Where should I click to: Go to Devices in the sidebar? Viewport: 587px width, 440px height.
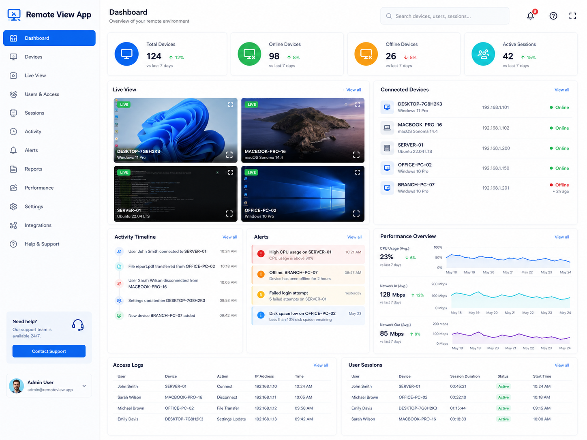click(x=49, y=57)
